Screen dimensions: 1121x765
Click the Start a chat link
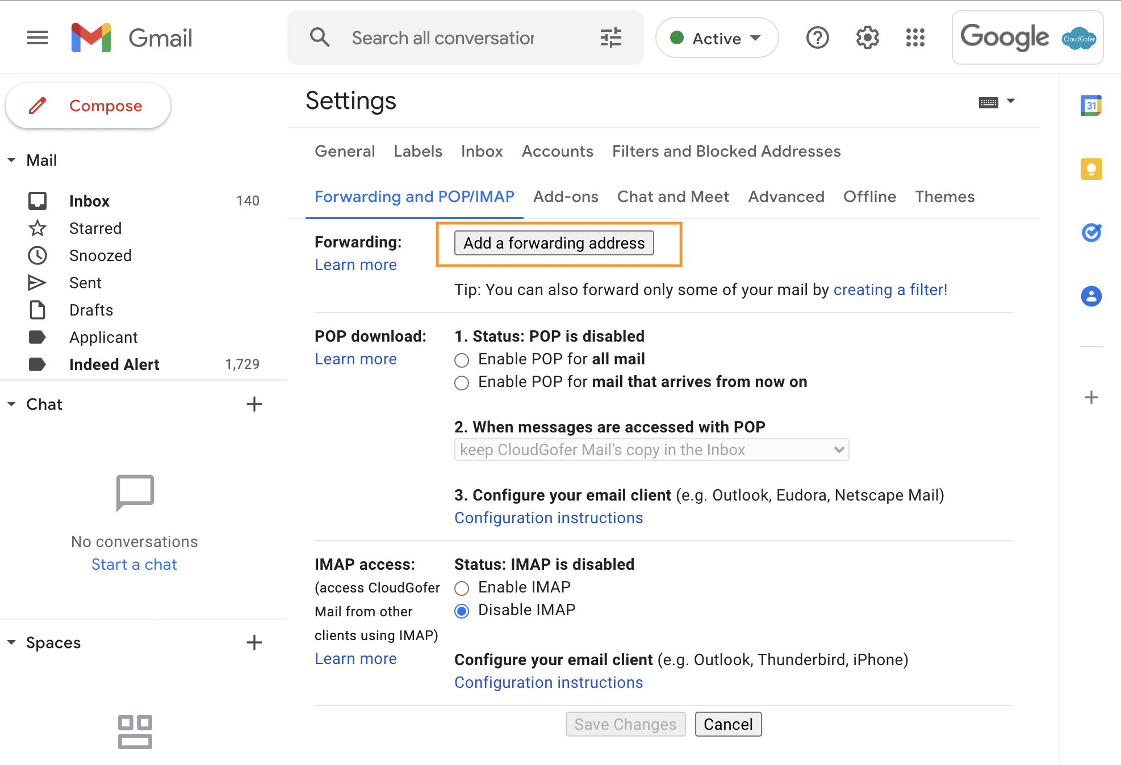coord(135,565)
